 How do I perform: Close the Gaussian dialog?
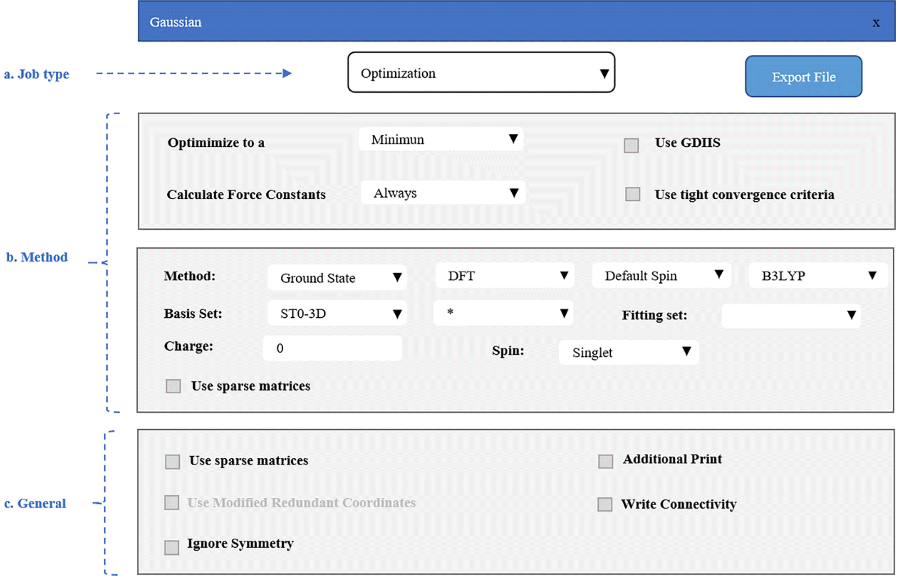pyautogui.click(x=876, y=23)
